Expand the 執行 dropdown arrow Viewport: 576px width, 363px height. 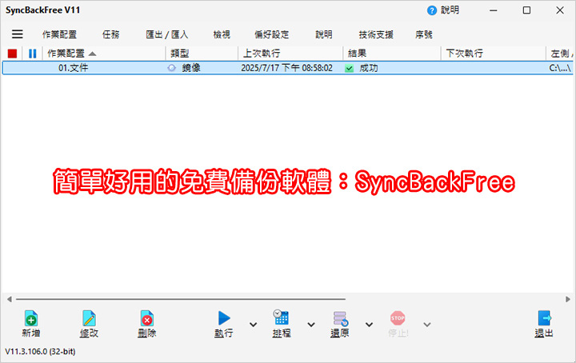(253, 325)
